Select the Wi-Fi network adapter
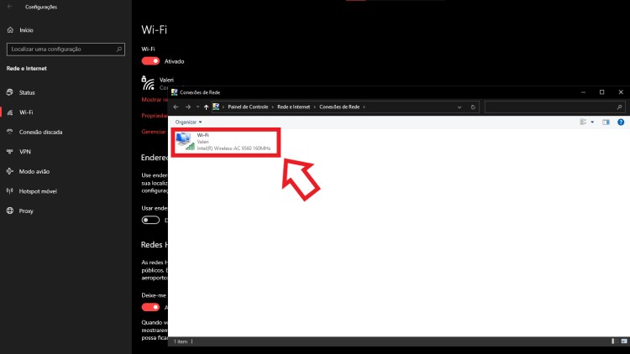Viewport: 630px width, 354px height. (225, 142)
